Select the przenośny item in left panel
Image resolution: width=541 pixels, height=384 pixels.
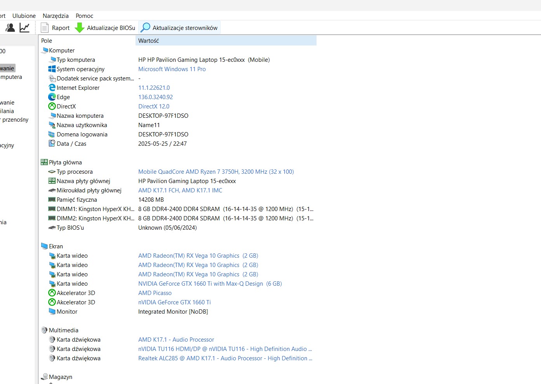point(15,120)
